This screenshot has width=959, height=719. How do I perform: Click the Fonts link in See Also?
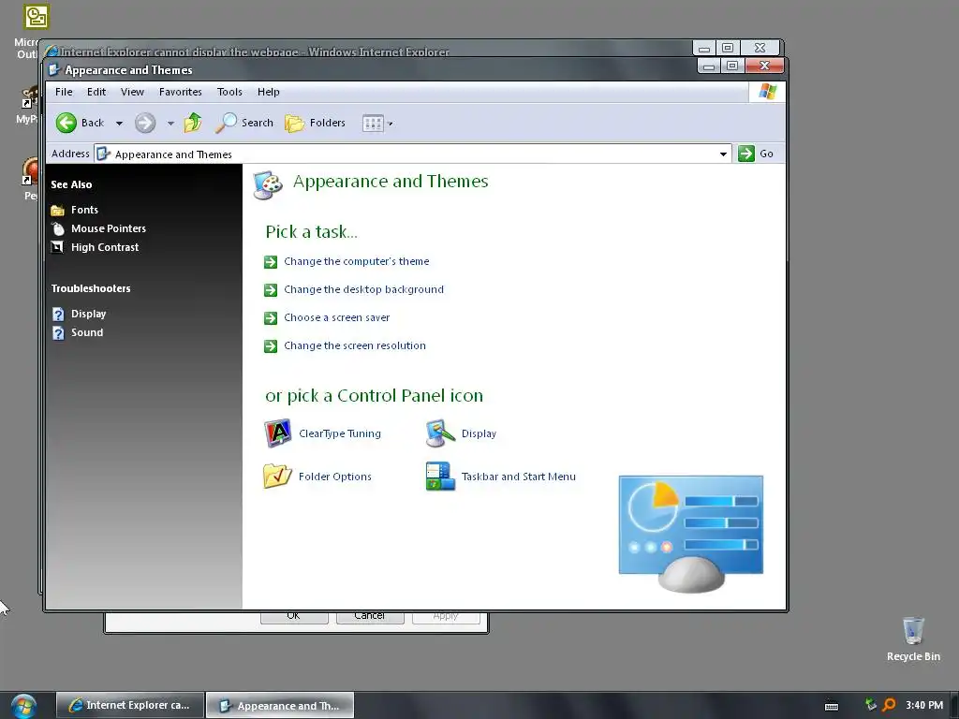[84, 210]
